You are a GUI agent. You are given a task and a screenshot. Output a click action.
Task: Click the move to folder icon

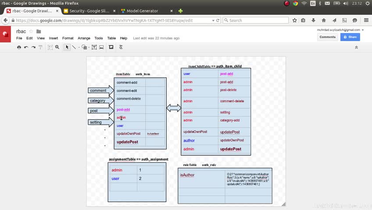39,31
